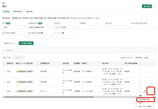Switch to the 財源内訳単位 tab
This screenshot has height=109, width=158.
[18, 12]
